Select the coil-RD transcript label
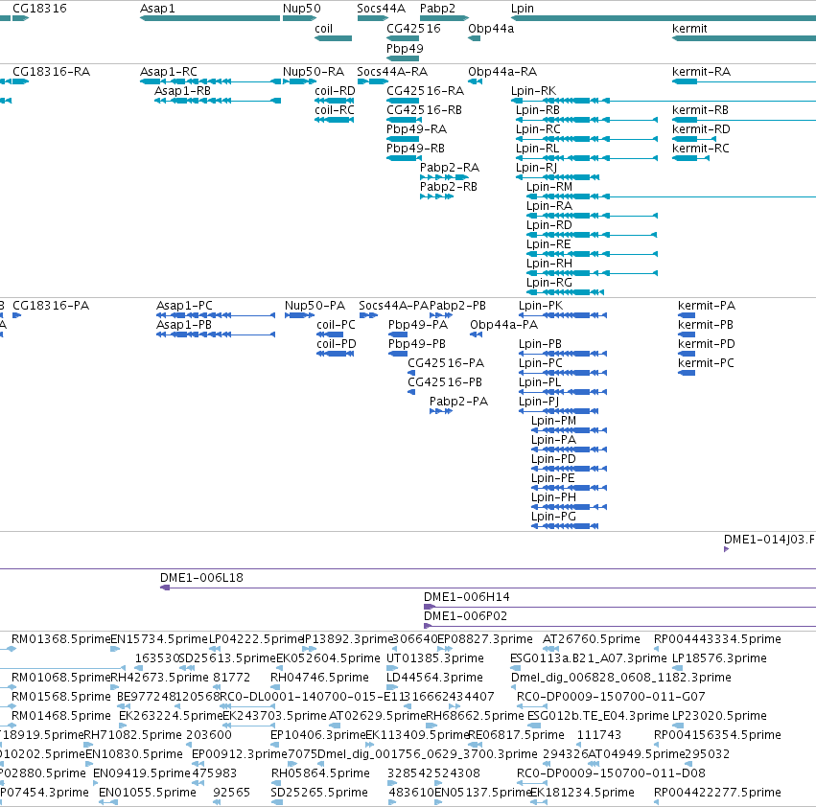 335,90
